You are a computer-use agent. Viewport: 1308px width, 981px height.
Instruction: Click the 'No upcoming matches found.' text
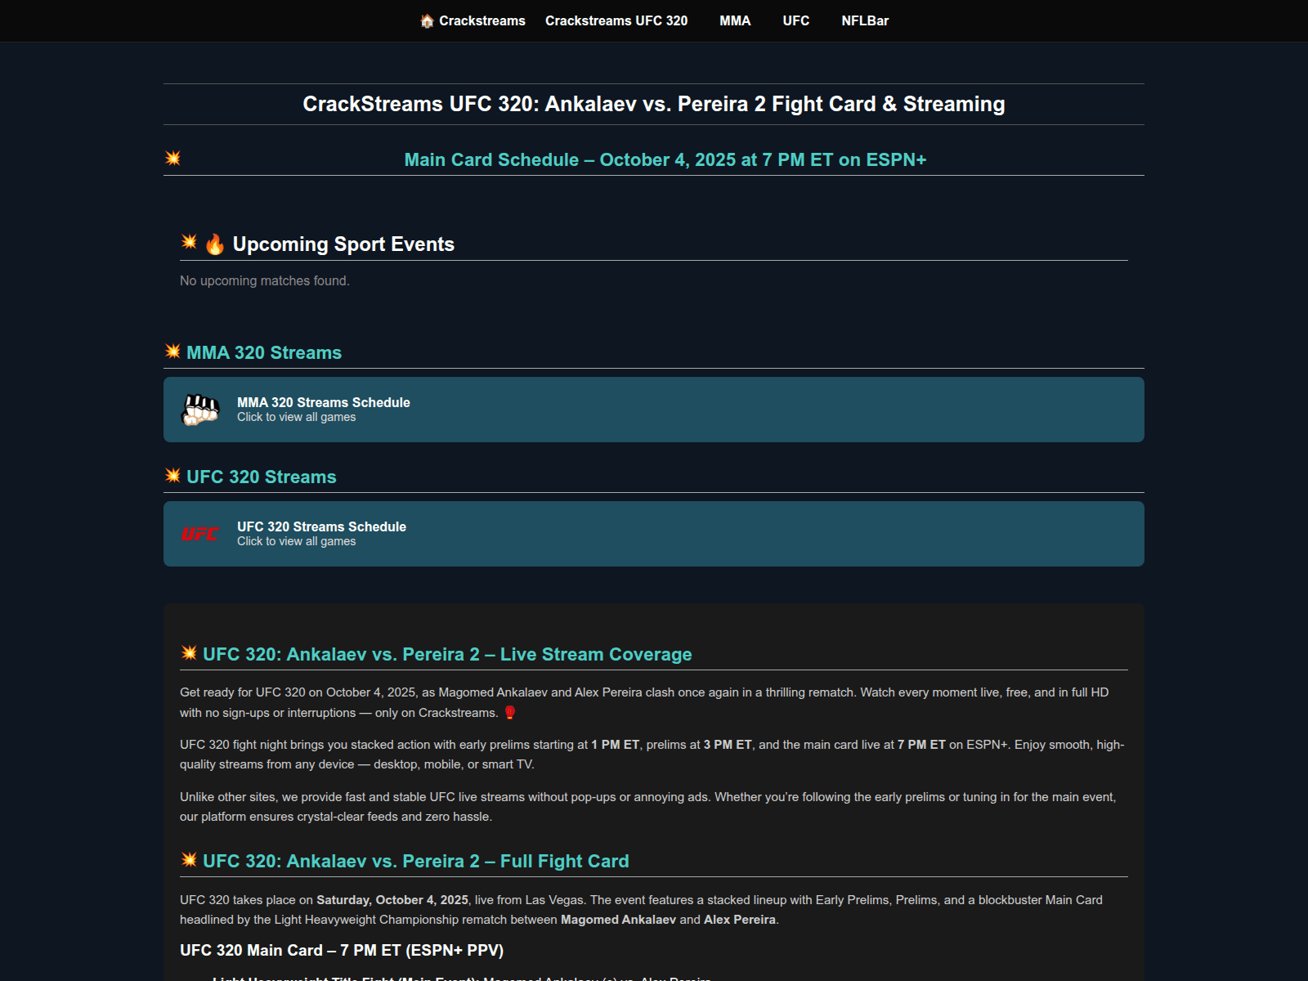[x=265, y=280]
